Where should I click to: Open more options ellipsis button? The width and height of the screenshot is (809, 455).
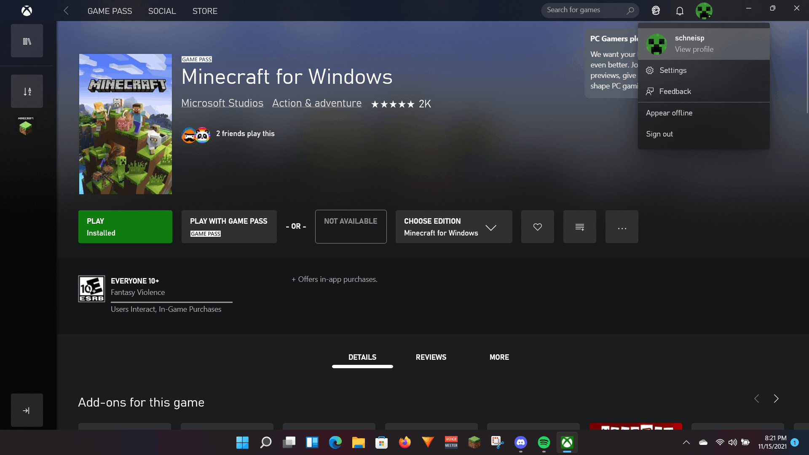tap(622, 227)
